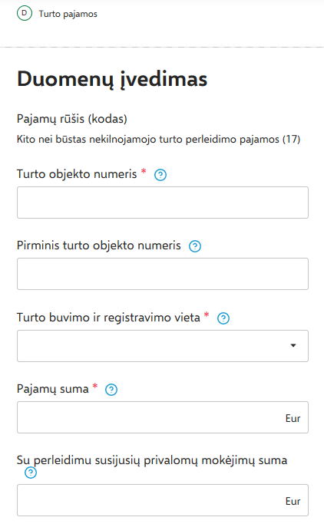Image resolution: width=324 pixels, height=527 pixels.
Task: Show help for Pajamų suma
Action: 111,390
